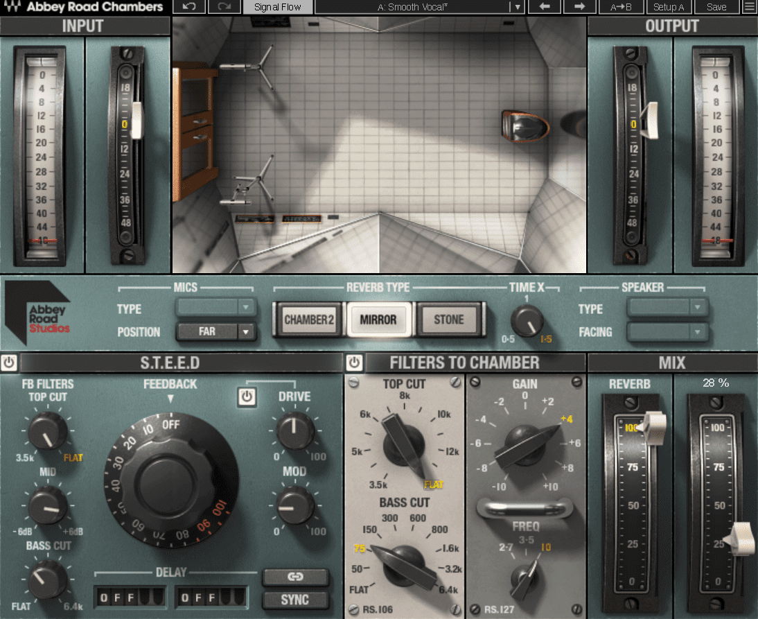Open preset list arrow beside Smooth Vocal

pos(517,7)
